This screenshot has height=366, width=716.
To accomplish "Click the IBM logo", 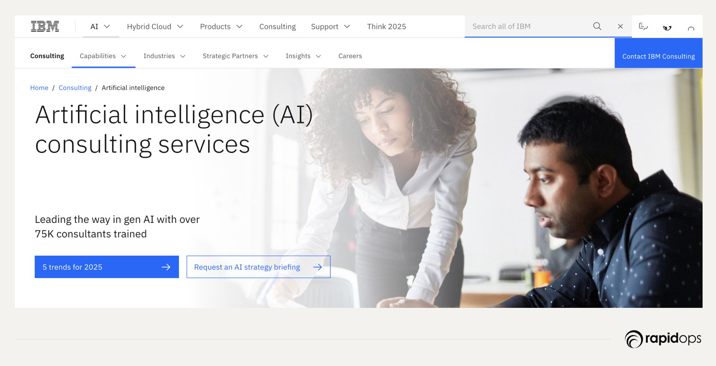I will (x=45, y=26).
